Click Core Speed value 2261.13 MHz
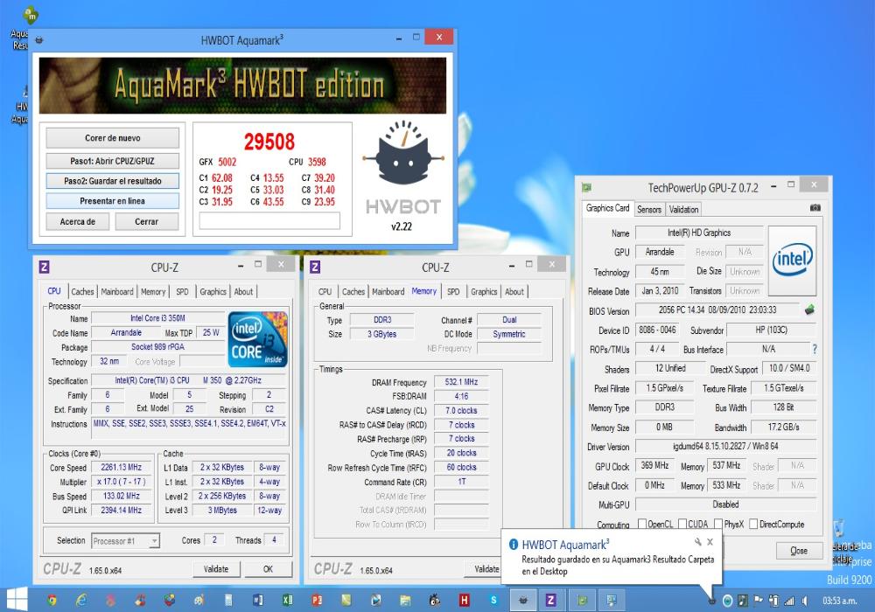This screenshot has width=875, height=612. point(121,468)
